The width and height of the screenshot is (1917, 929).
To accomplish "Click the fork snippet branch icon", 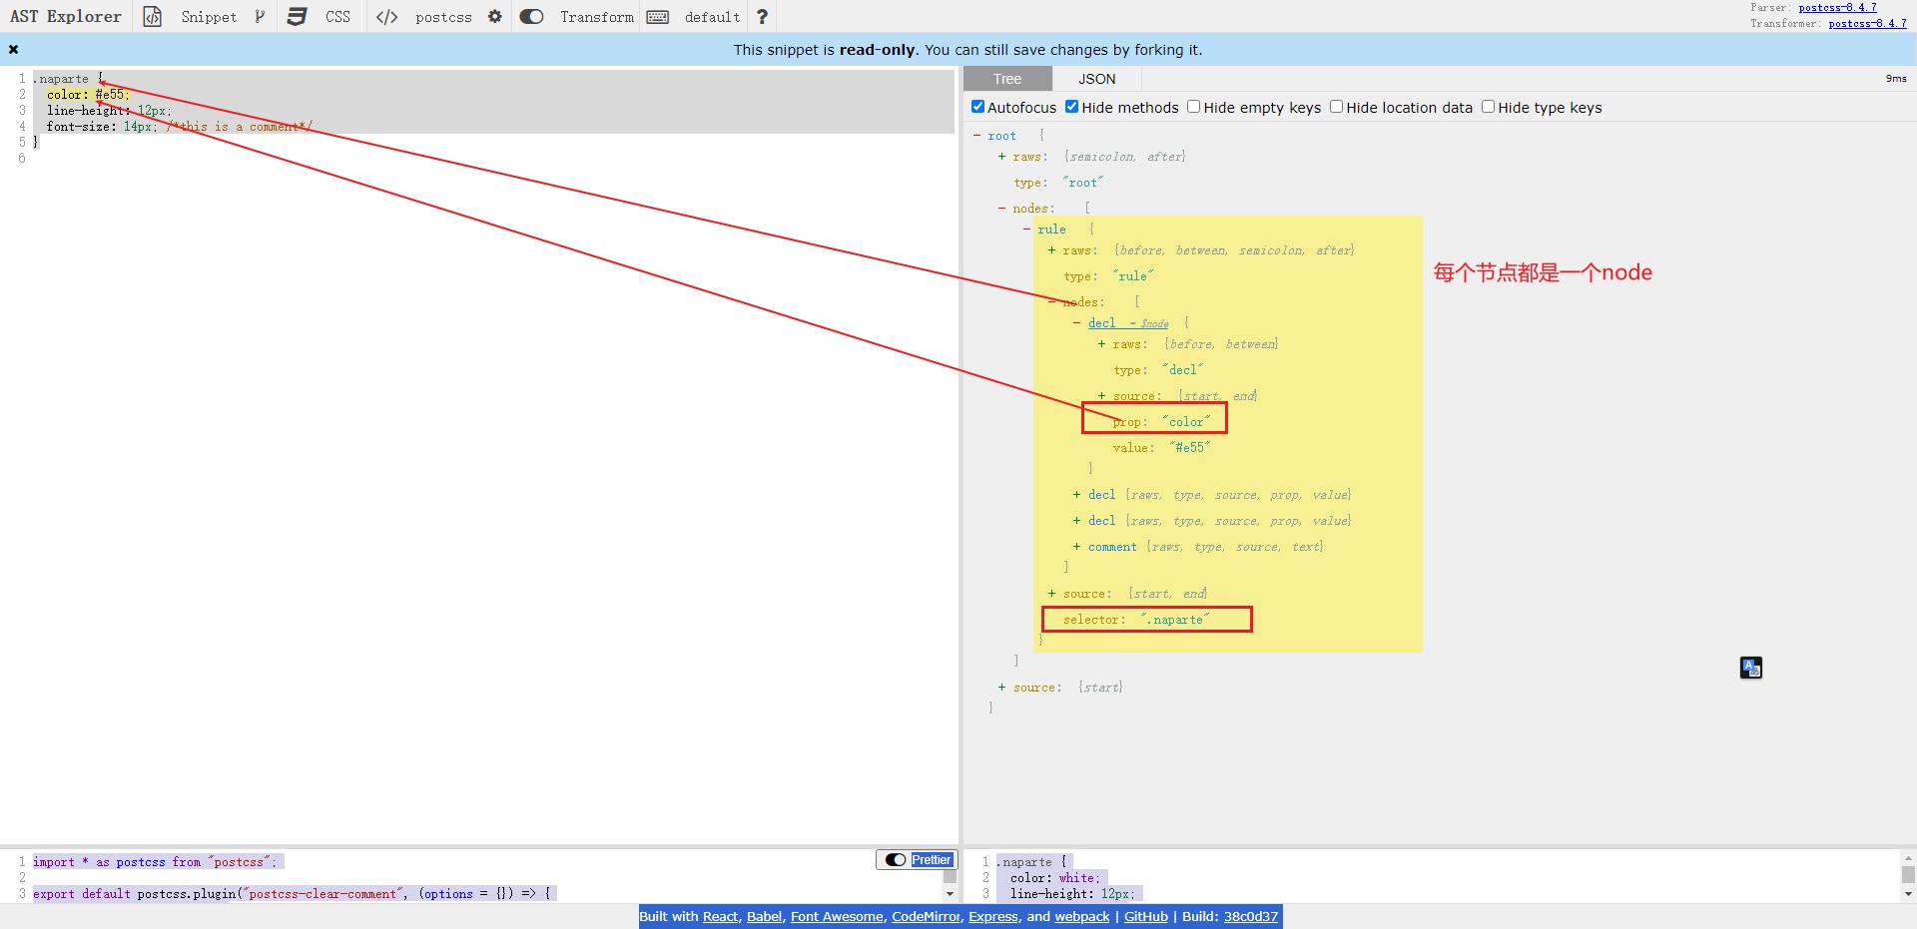I will [x=260, y=17].
